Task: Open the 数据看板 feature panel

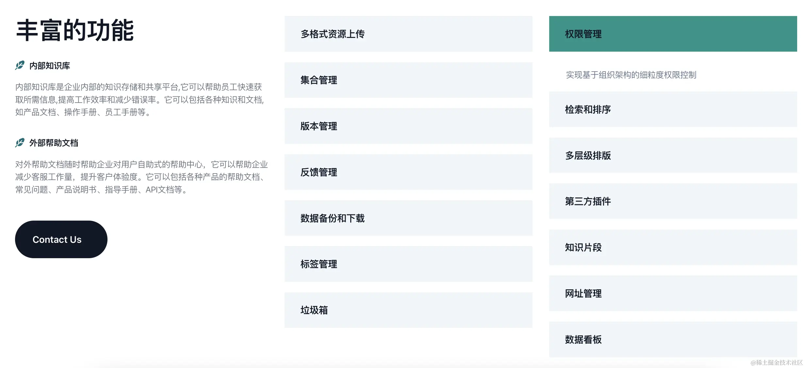Action: (x=673, y=340)
